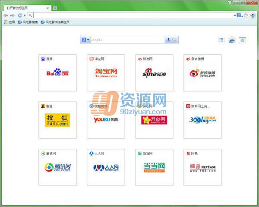Click NetEase favicon beside 网易 label

(x=188, y=154)
